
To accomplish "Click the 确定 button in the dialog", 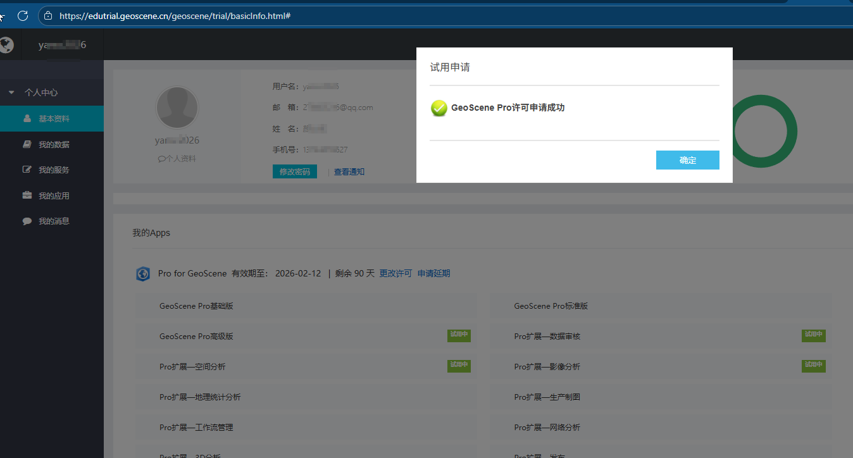I will coord(687,160).
